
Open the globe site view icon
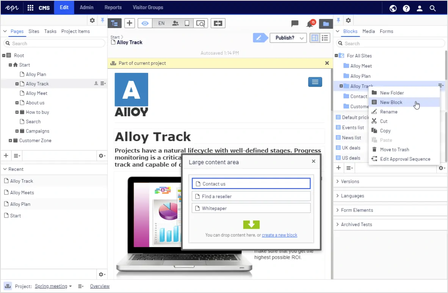click(393, 8)
